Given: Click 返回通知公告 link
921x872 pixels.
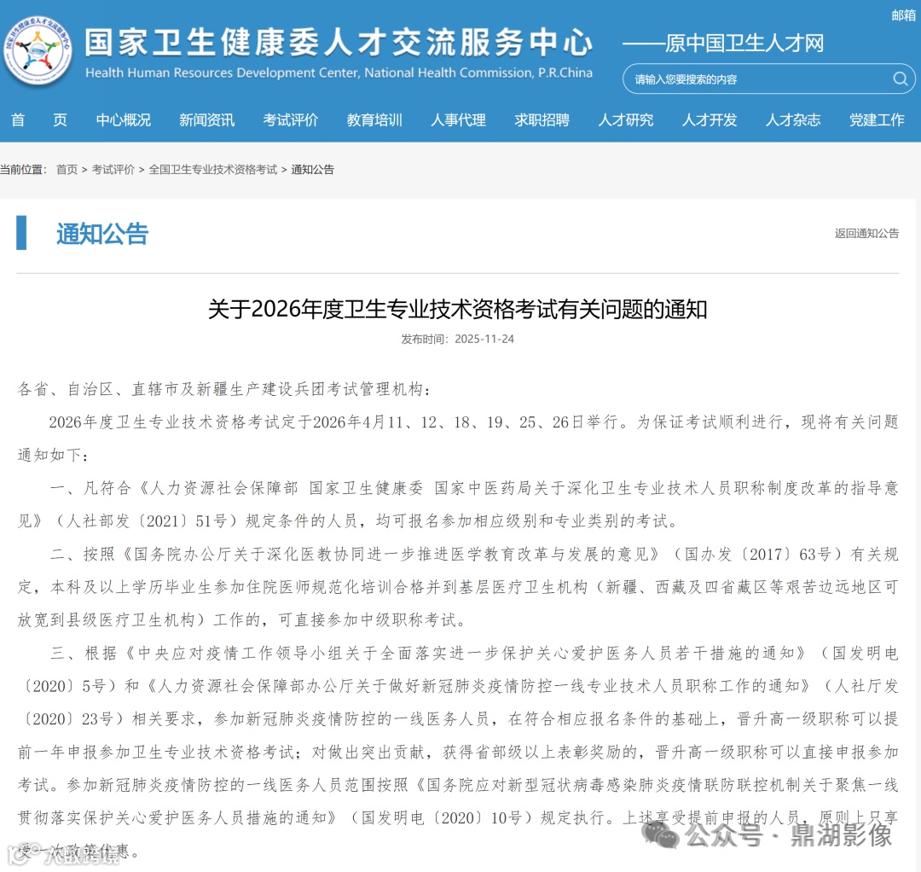Looking at the screenshot, I should coord(866,233).
